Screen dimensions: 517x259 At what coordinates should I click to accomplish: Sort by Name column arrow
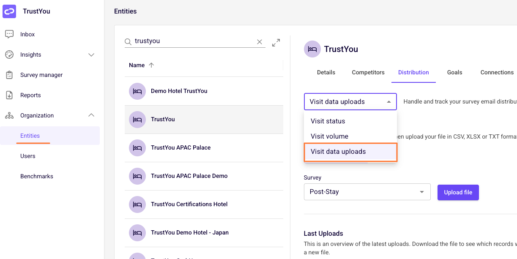(151, 65)
